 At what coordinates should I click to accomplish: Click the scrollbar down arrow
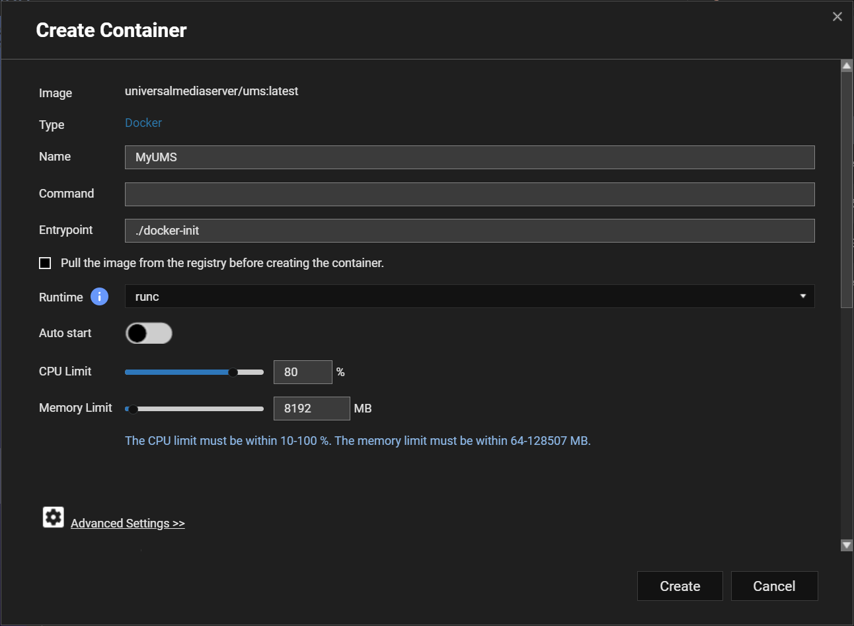tap(846, 545)
